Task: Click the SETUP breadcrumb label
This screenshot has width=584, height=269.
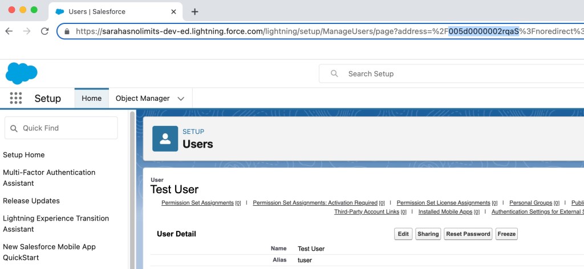Action: [x=193, y=132]
